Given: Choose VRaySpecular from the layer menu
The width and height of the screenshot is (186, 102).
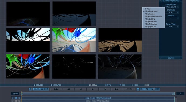Looking at the screenshot, I should pos(150,27).
